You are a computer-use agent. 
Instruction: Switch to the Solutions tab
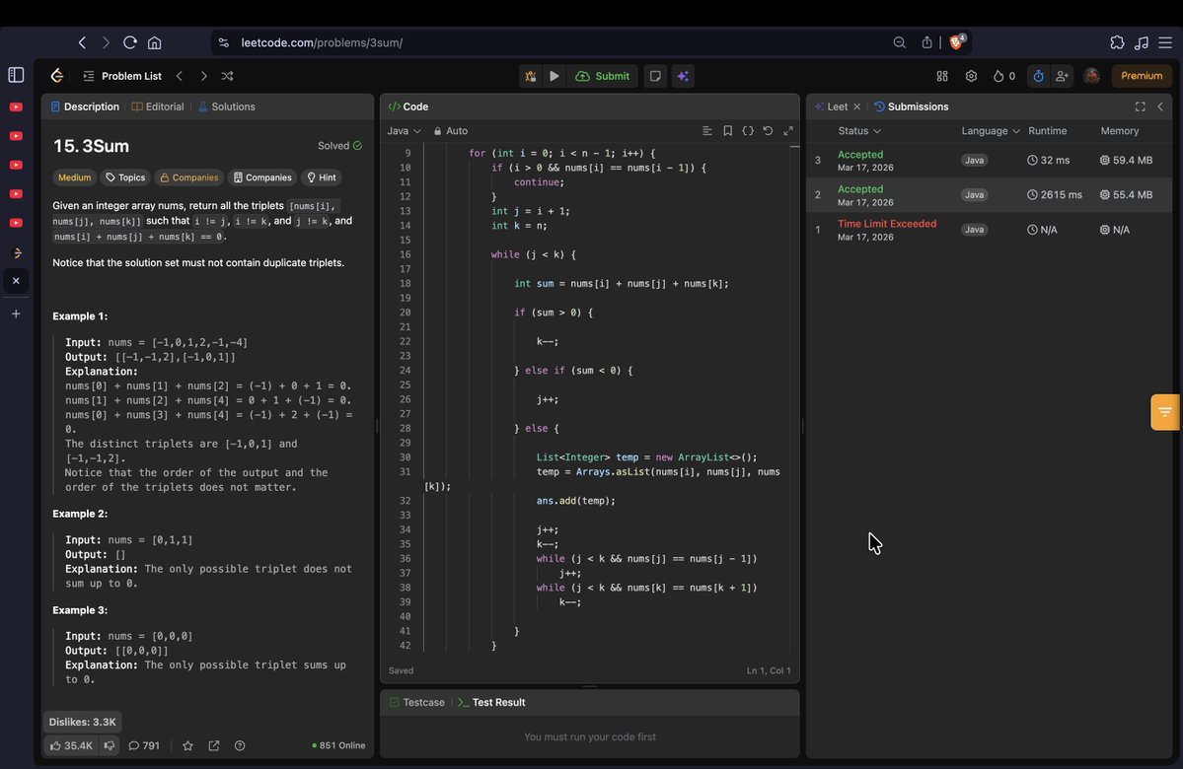click(226, 107)
